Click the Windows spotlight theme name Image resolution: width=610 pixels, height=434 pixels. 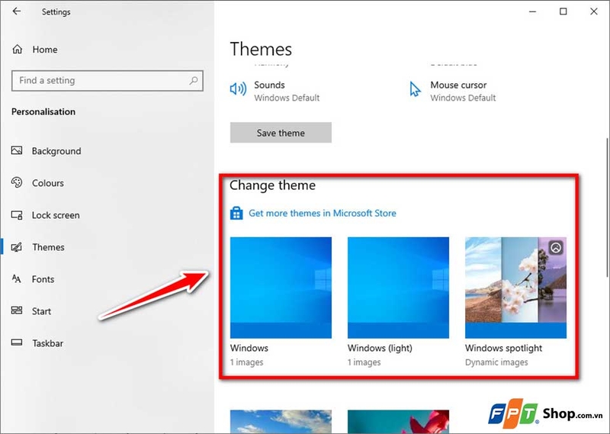click(x=503, y=348)
